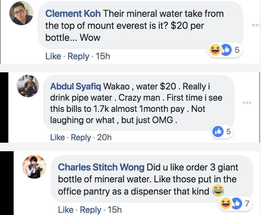Open the 15h timestamp on Charles's comment
261x215 pixels.
pyautogui.click(x=114, y=210)
